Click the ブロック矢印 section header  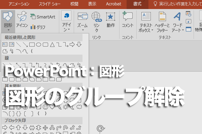coord(42,120)
